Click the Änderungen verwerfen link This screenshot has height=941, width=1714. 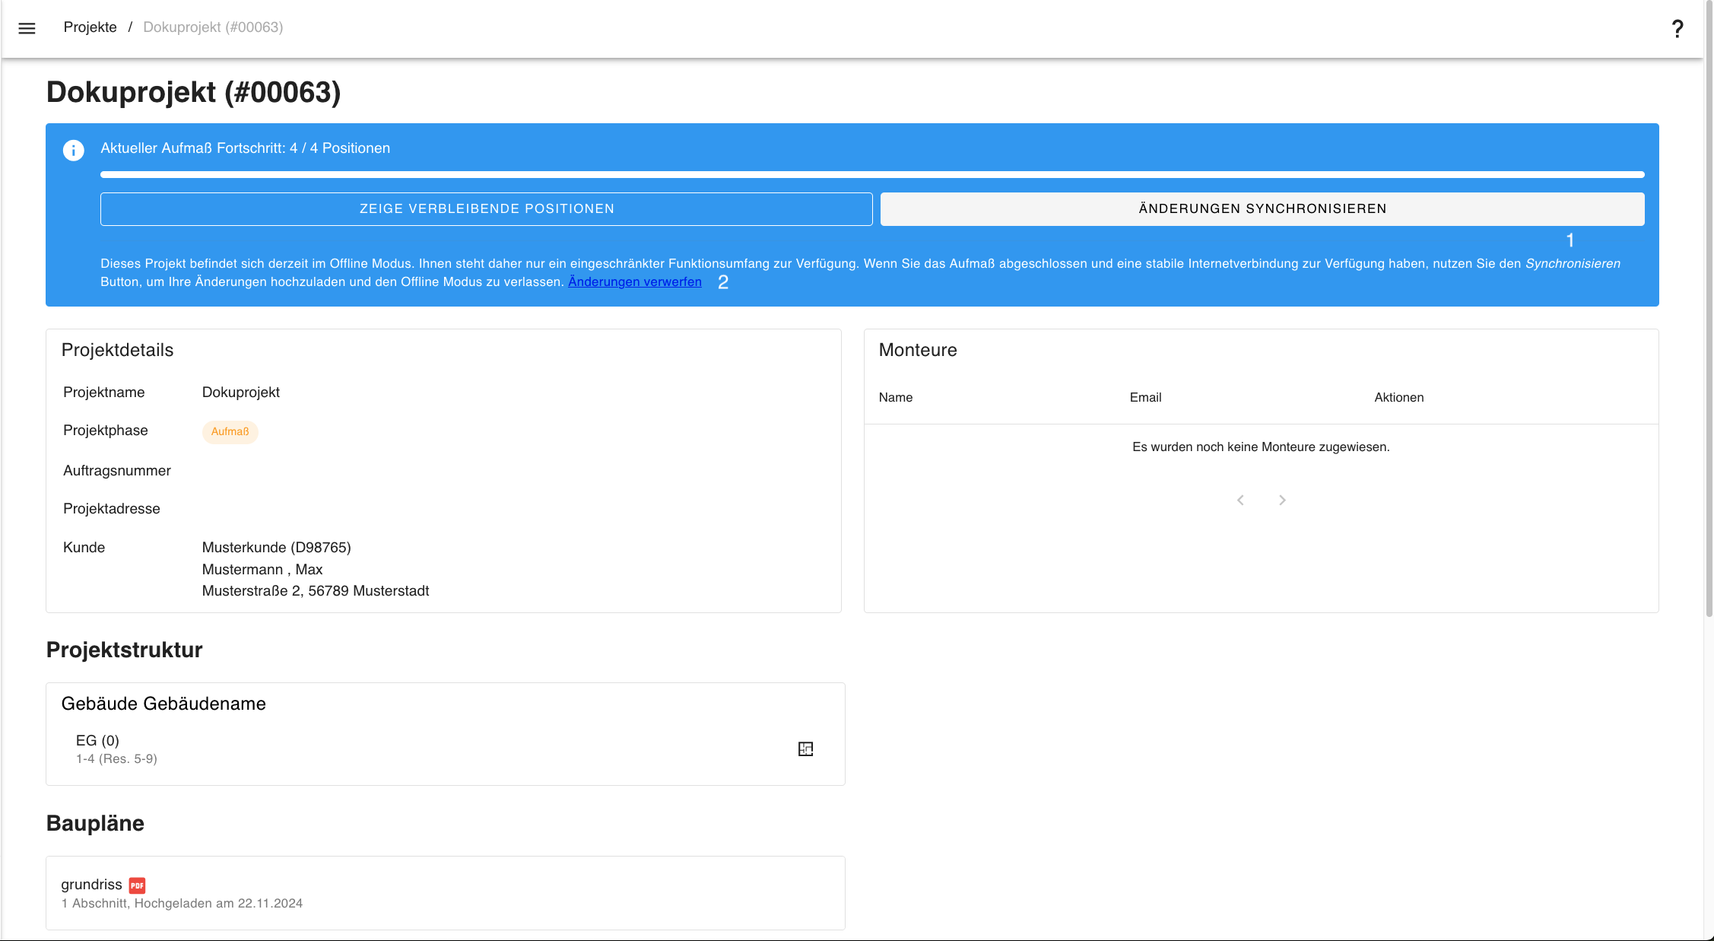pos(634,281)
